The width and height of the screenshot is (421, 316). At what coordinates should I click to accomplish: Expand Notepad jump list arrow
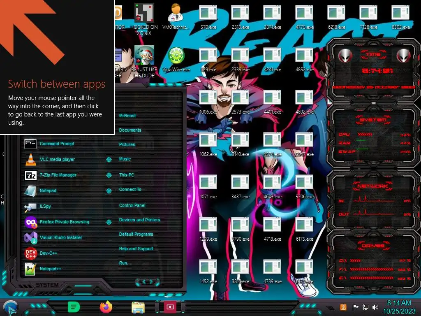coord(109,191)
